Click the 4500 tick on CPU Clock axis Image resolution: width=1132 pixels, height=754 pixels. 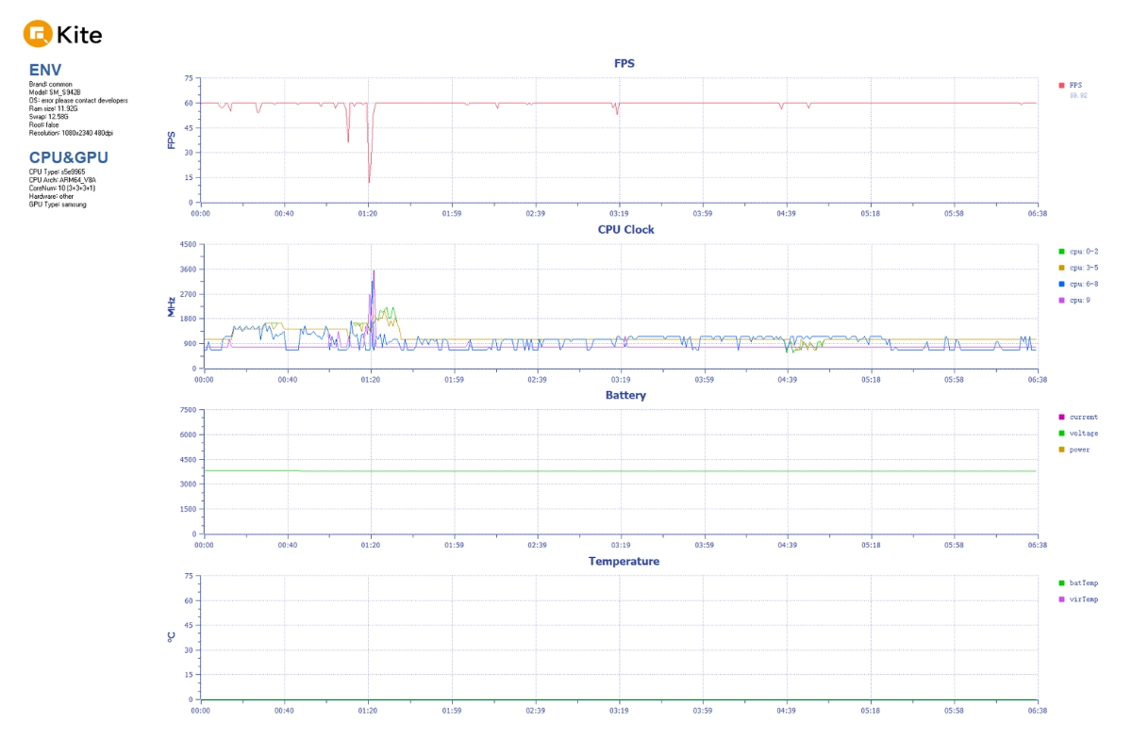pos(187,245)
